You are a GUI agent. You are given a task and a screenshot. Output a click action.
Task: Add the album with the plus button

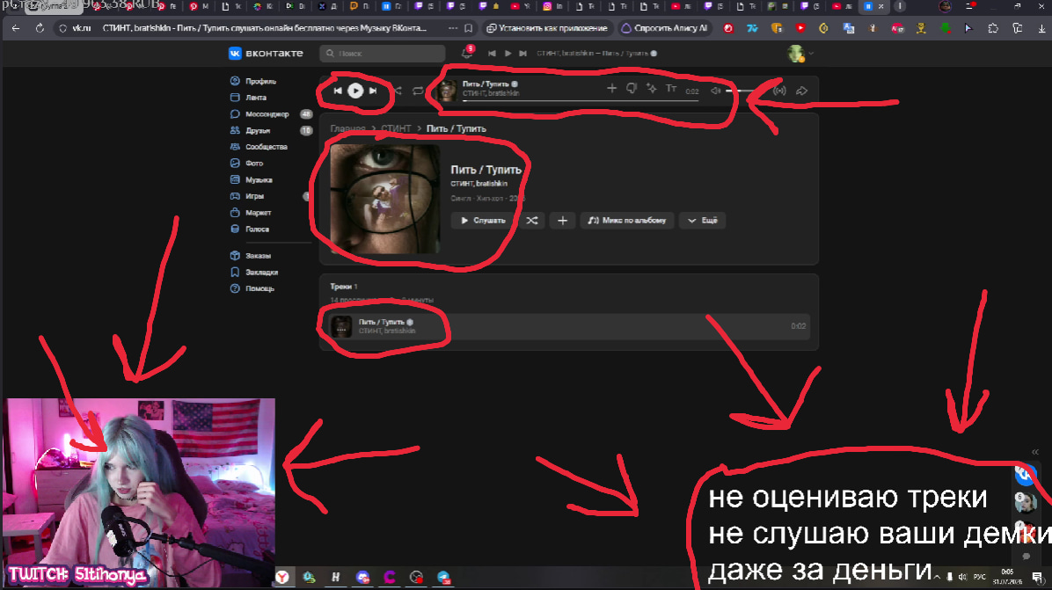(x=563, y=220)
